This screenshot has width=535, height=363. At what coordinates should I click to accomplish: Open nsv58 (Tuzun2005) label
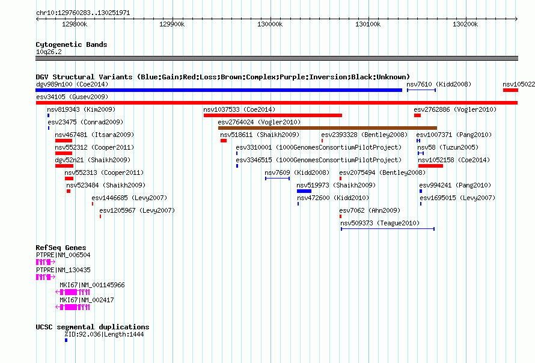(448, 147)
